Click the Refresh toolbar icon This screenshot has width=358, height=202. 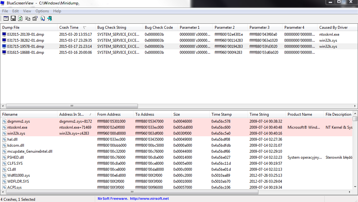(x=20, y=18)
